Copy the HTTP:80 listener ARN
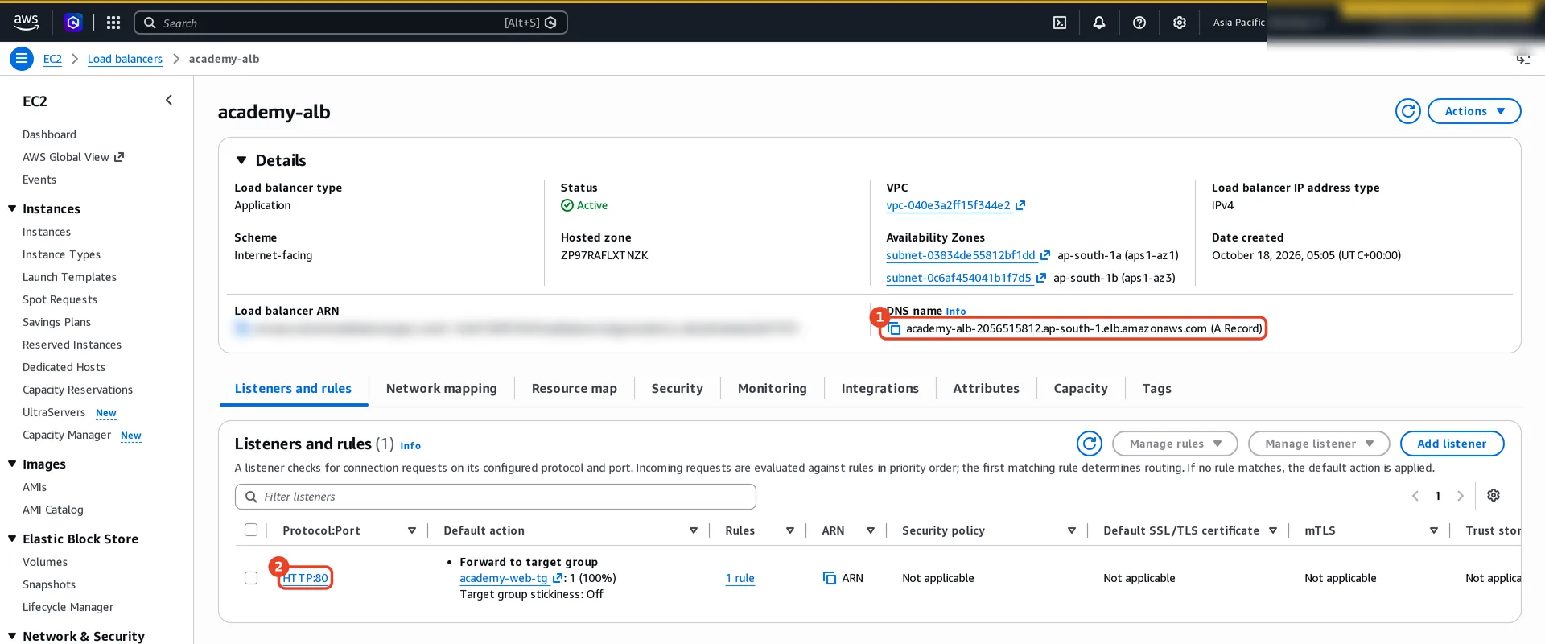Screen dimensions: 1545x644 click(x=830, y=578)
